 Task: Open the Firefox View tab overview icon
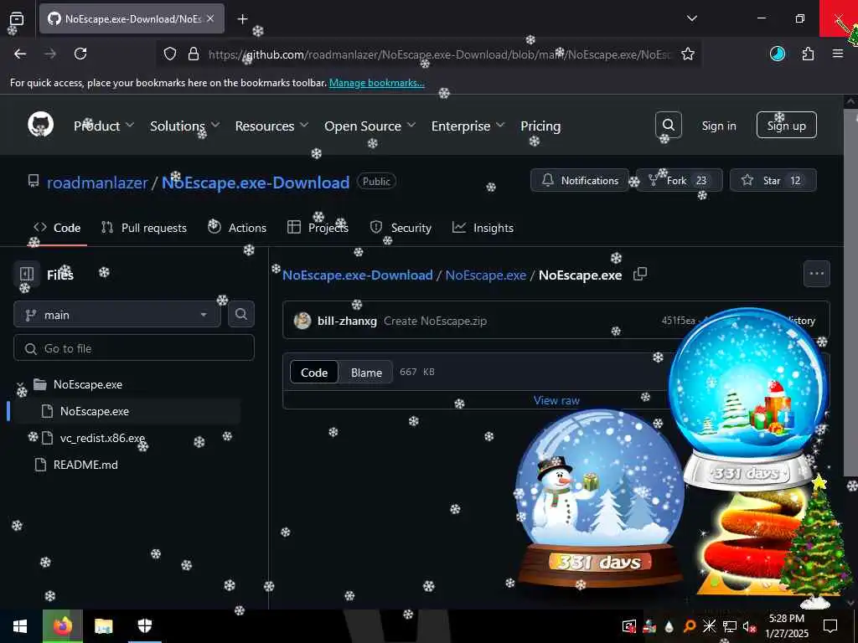click(17, 18)
